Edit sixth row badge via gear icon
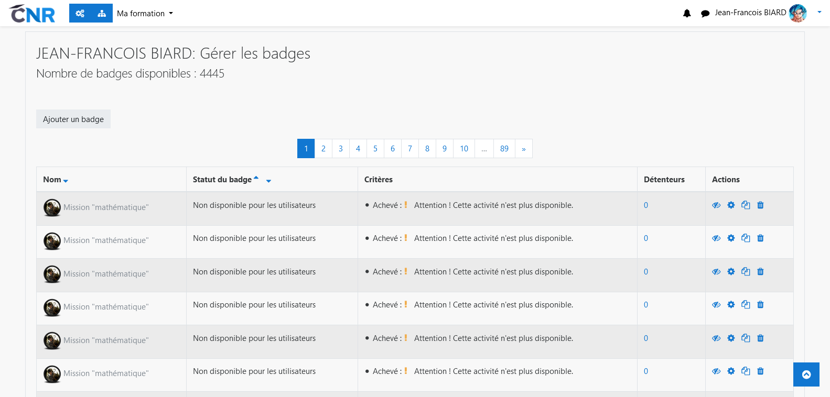 [x=731, y=371]
